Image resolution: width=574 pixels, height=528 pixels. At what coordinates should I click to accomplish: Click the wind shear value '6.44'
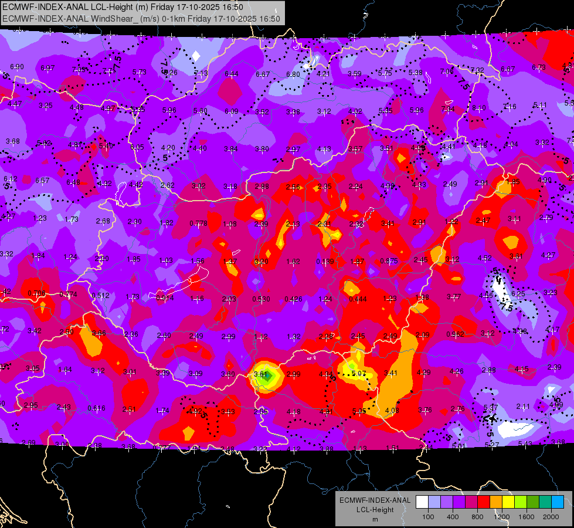[x=232, y=74]
